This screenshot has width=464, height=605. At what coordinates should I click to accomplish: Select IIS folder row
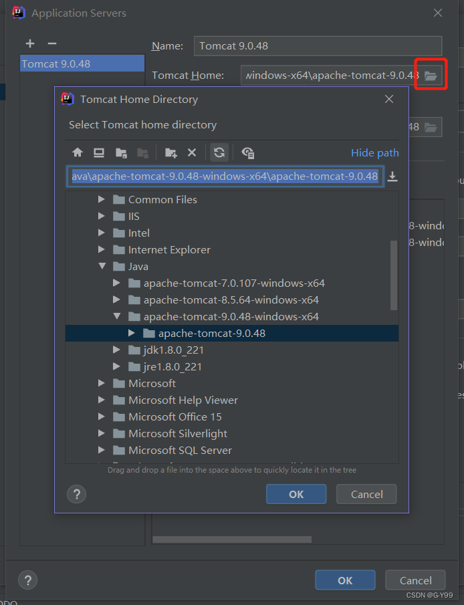point(232,216)
